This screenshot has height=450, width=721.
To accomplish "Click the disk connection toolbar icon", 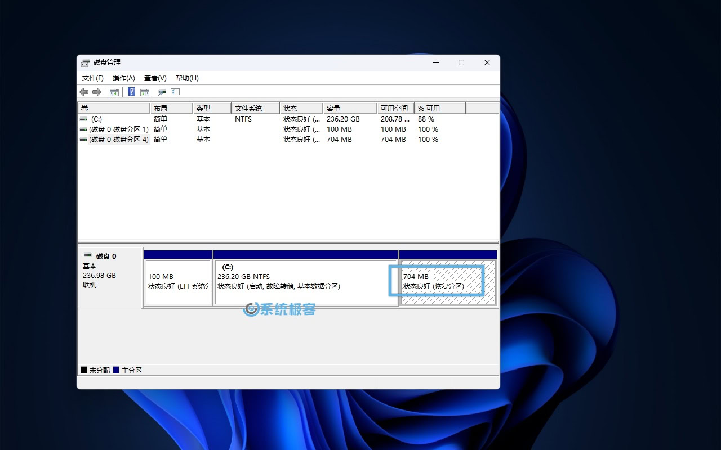I will pyautogui.click(x=162, y=92).
